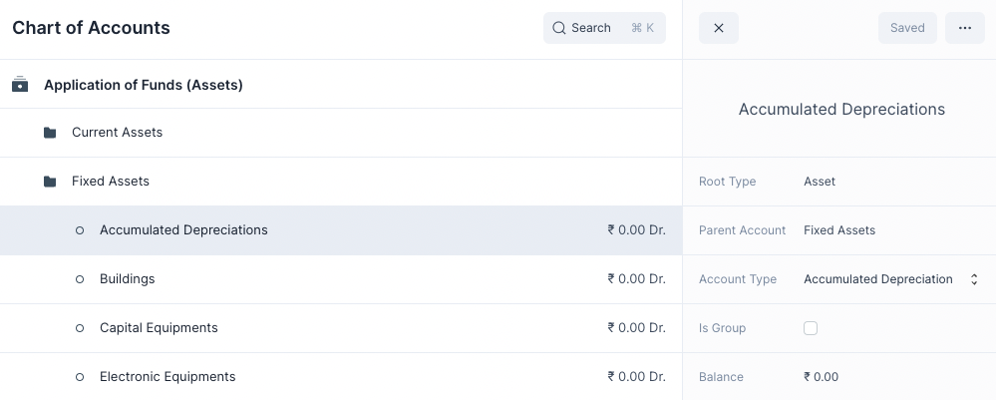996x400 pixels.
Task: Click the circle icon beside Buildings
Action: click(80, 279)
